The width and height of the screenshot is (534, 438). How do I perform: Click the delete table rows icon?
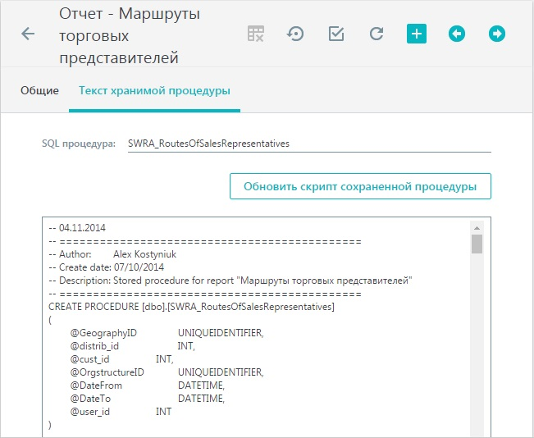pos(255,34)
